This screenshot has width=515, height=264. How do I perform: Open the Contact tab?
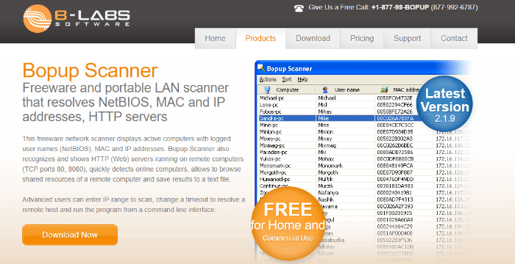click(454, 38)
